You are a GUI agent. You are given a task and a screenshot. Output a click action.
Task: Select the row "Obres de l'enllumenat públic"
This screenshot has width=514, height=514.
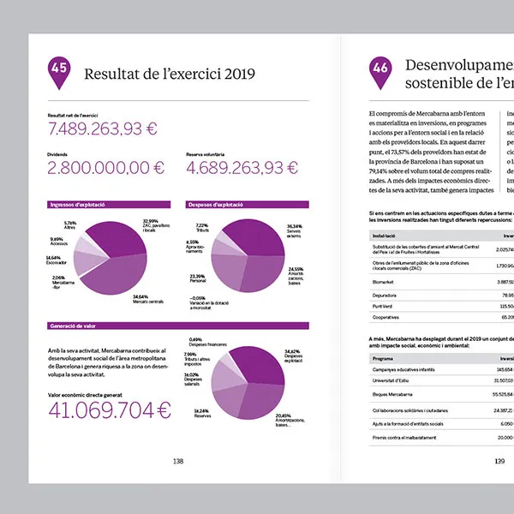point(441,266)
